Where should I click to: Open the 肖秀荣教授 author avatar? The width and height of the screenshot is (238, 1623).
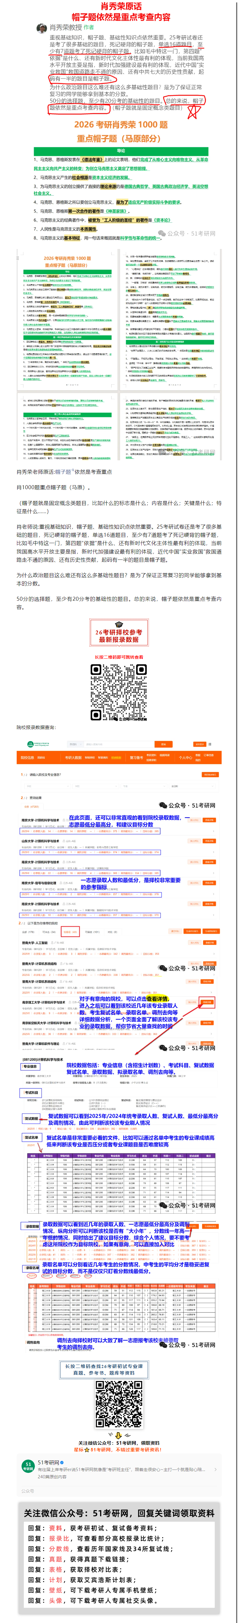[x=42, y=28]
